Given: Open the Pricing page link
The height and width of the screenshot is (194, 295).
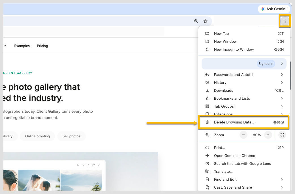Looking at the screenshot, I should click(42, 46).
